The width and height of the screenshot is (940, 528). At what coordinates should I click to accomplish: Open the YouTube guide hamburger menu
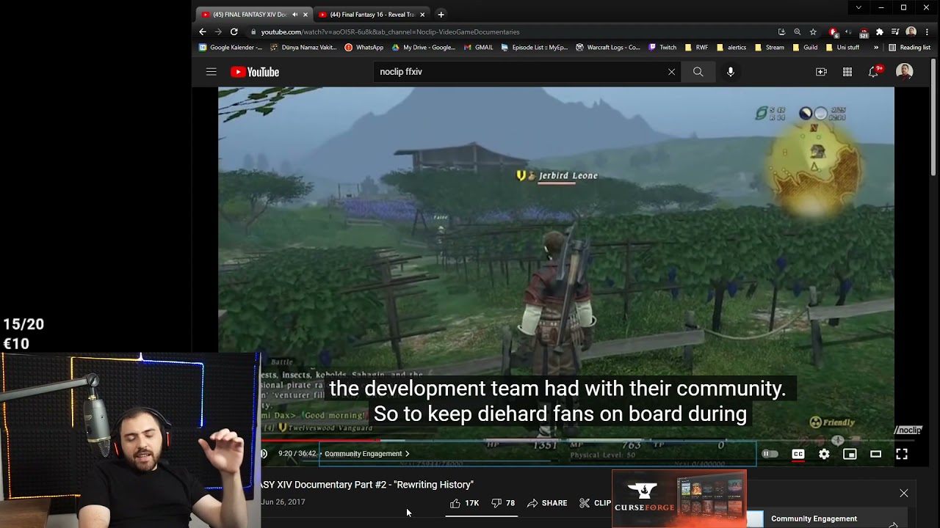click(211, 72)
